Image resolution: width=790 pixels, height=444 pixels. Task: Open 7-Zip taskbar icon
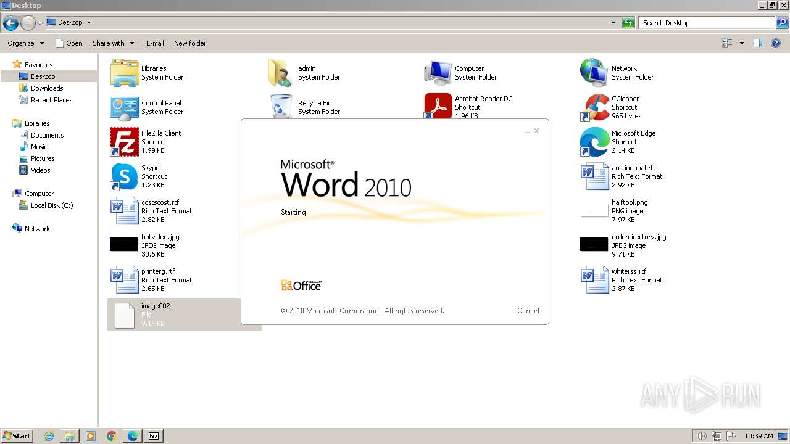pos(154,436)
